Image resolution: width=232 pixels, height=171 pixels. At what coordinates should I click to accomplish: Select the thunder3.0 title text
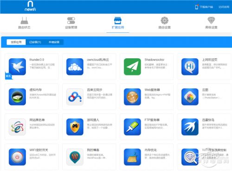[37, 60]
